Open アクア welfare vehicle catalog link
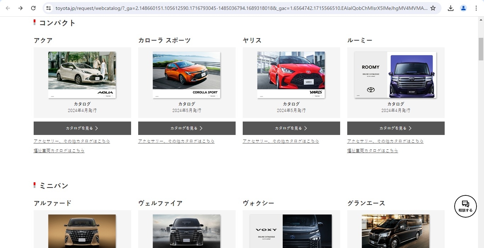The width and height of the screenshot is (484, 248). [59, 150]
